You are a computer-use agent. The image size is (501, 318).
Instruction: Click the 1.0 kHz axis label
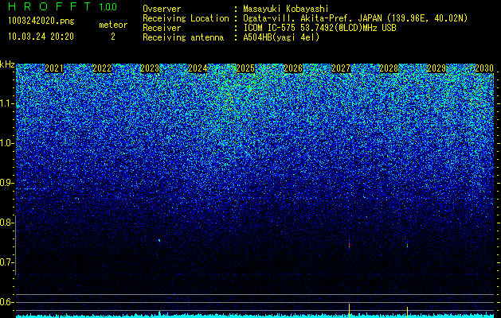pos(6,143)
